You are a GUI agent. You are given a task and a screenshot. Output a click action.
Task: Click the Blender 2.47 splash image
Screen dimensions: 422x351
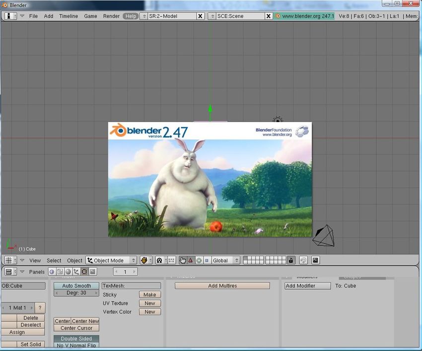pyautogui.click(x=210, y=180)
